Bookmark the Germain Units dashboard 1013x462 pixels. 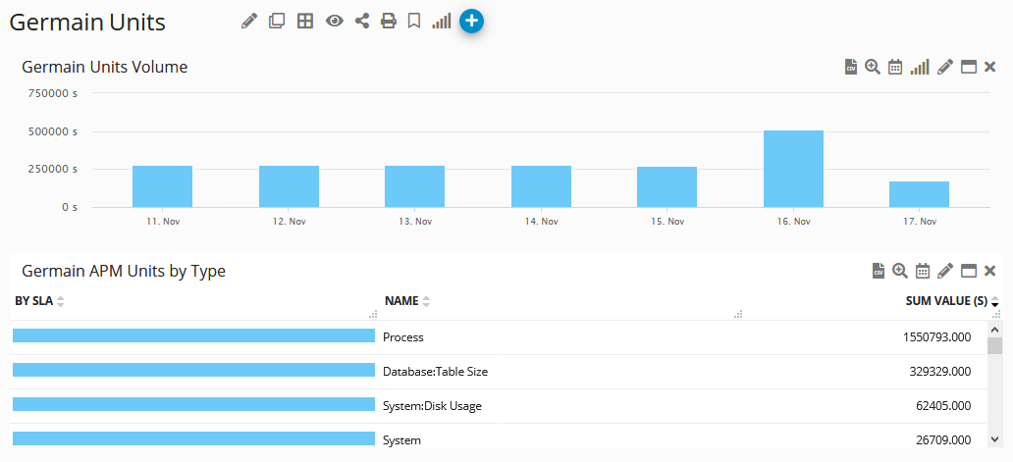pyautogui.click(x=414, y=21)
